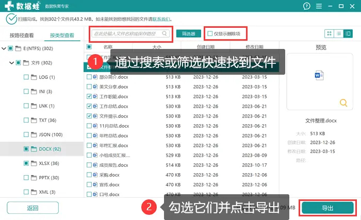Sort by 名称 column header
The image size is (361, 220).
[108, 47]
